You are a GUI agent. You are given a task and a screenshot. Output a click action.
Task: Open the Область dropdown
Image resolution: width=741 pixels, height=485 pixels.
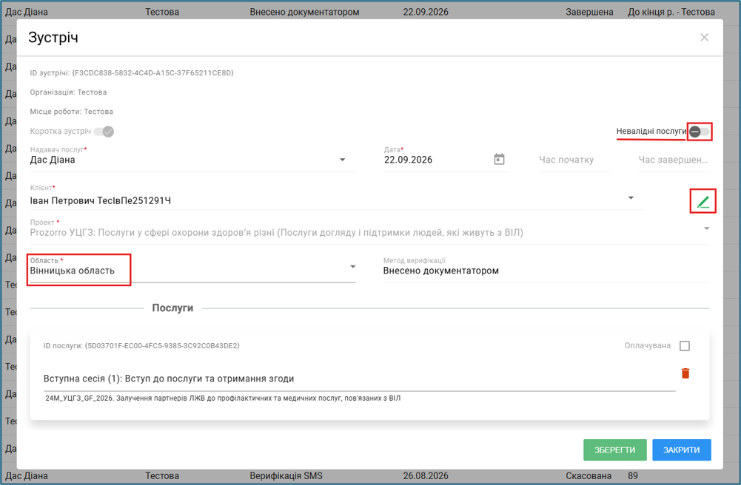pos(192,271)
